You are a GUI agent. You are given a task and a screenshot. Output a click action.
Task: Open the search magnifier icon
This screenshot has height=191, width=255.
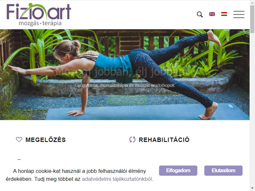click(x=200, y=14)
